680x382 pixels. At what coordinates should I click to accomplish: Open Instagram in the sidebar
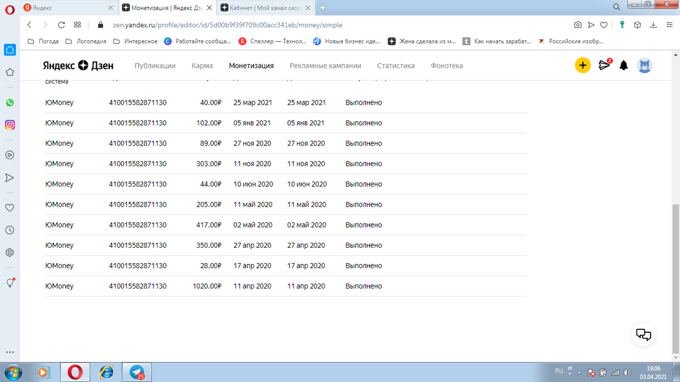[10, 125]
